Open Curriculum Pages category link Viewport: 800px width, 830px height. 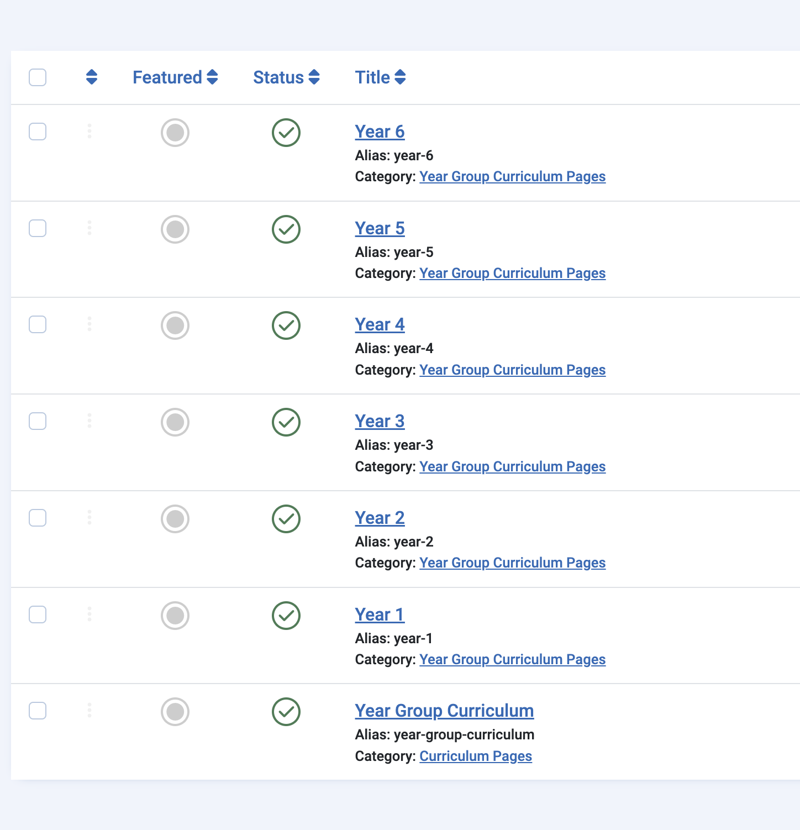[x=475, y=756]
